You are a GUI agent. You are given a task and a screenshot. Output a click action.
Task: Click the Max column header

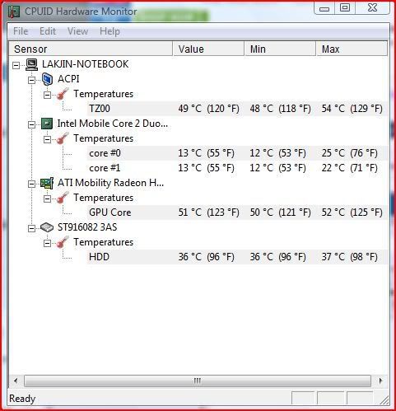(x=352, y=49)
